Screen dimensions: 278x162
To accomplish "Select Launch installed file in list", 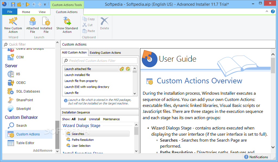I will (77, 75).
